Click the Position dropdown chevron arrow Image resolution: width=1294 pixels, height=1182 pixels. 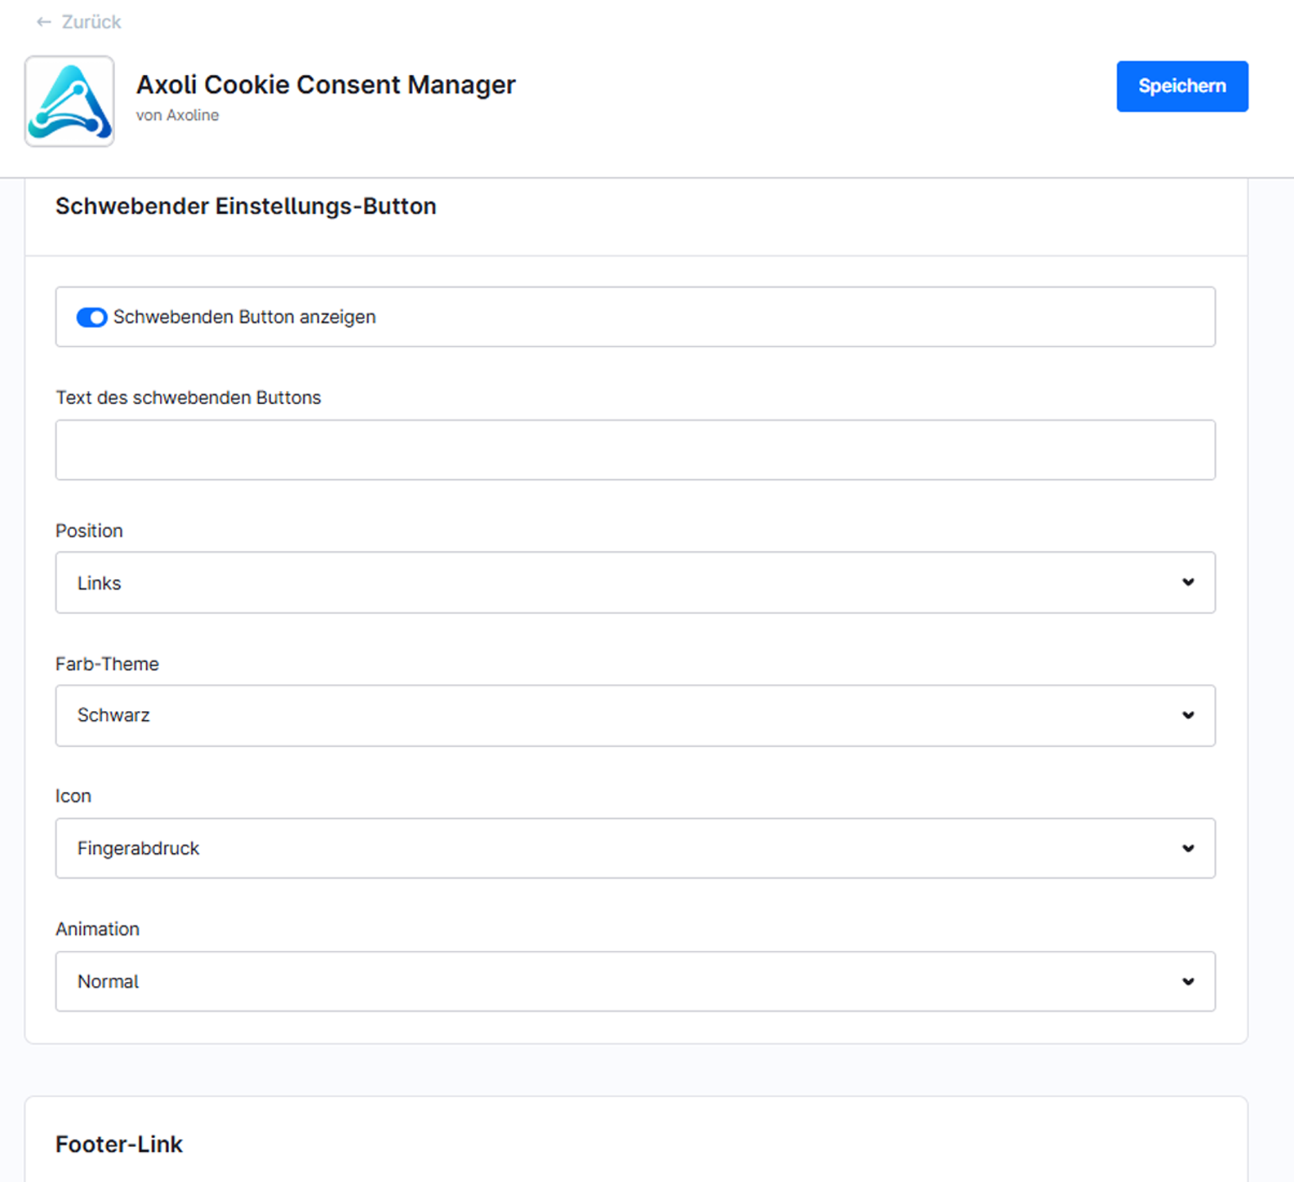(x=1188, y=582)
